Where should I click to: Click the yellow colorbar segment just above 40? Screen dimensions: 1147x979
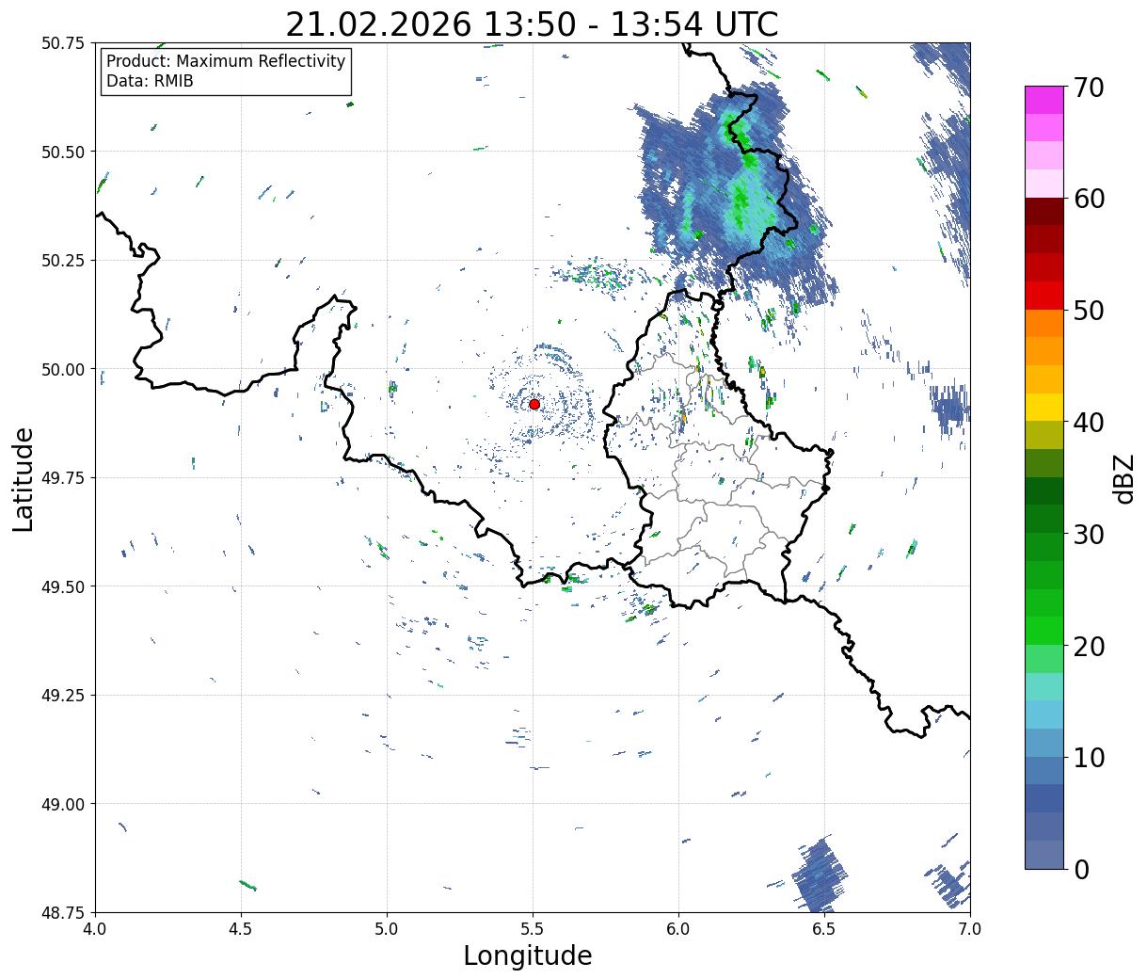click(1044, 408)
